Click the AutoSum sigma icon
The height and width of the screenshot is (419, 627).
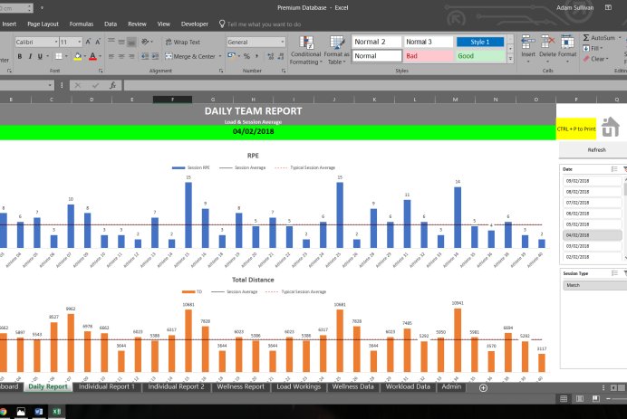(x=586, y=37)
